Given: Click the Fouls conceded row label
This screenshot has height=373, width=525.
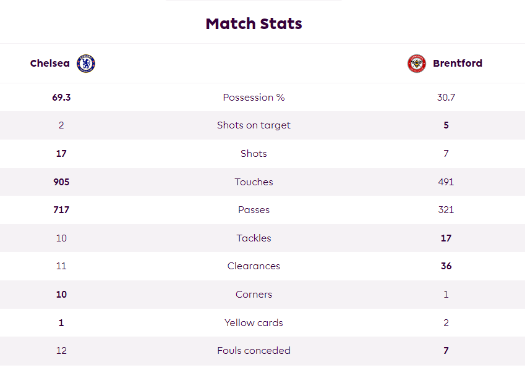Looking at the screenshot, I should tap(254, 350).
